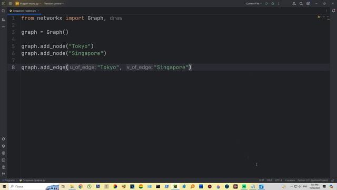337x190 pixels.
Task: Click Graph() call on line 3
Action: (x=57, y=32)
